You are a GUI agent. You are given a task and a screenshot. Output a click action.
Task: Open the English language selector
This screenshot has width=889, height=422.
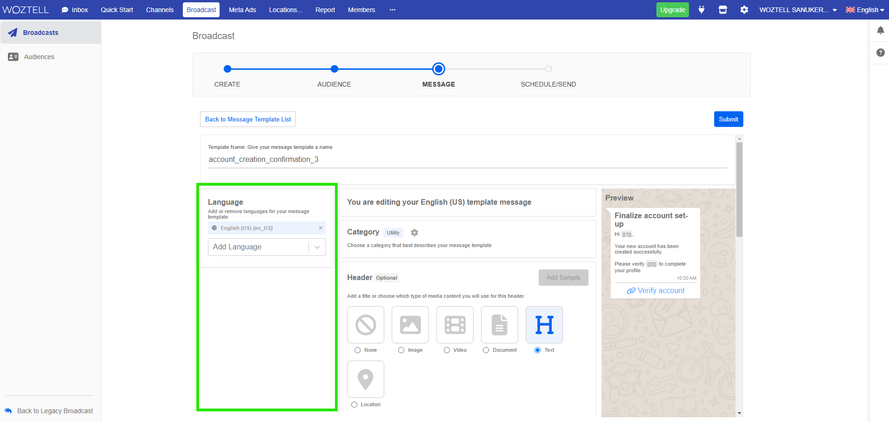[x=864, y=10]
